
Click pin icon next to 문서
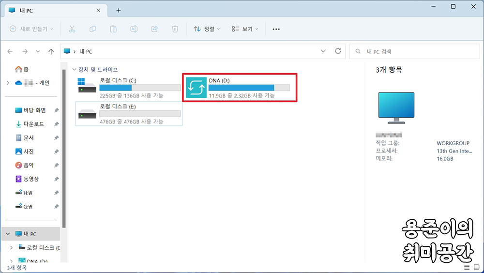coord(56,138)
